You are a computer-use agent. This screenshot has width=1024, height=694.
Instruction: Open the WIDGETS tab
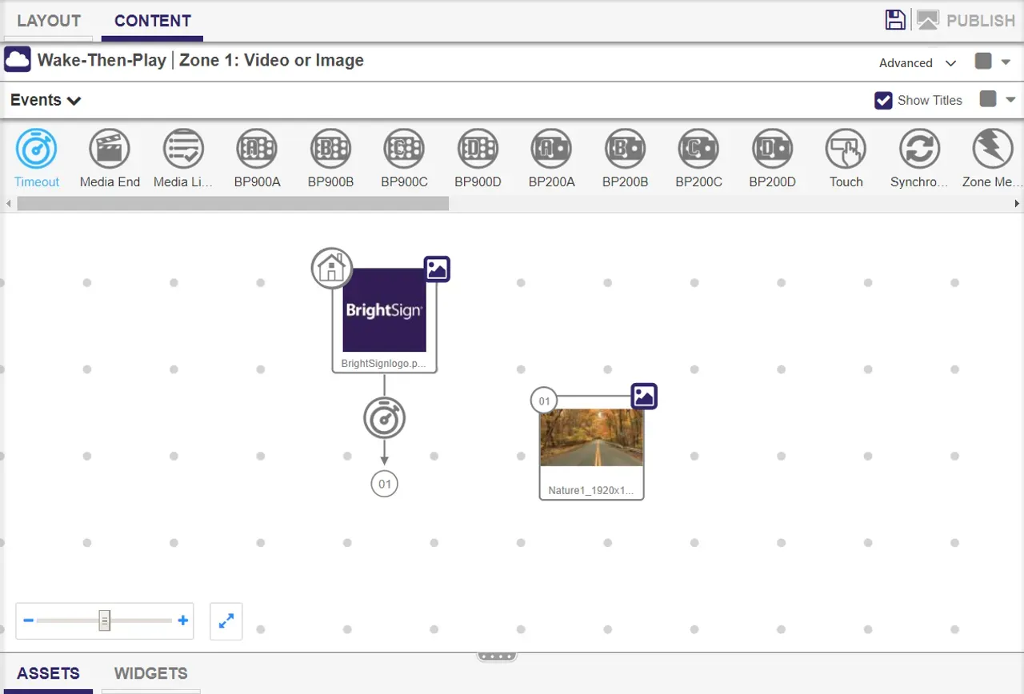pos(151,673)
